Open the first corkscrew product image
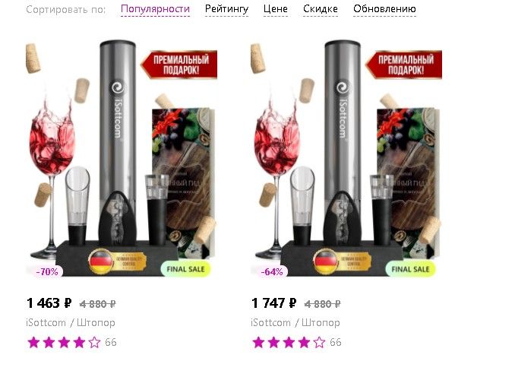This screenshot has width=515, height=377. pos(122,158)
